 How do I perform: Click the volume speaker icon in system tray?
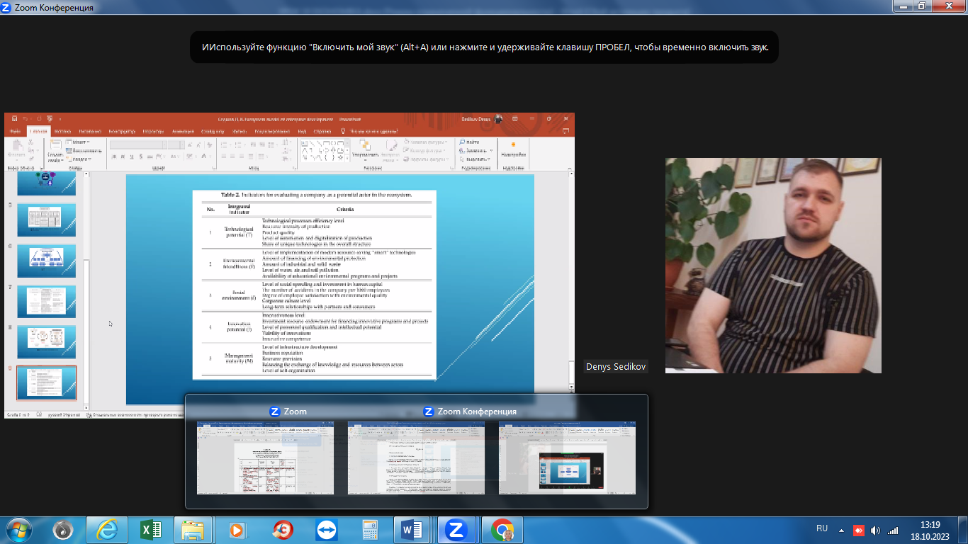coord(875,531)
